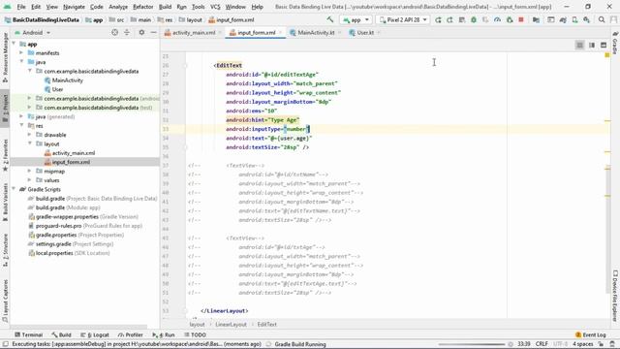Viewport: 620px width, 349px height.
Task: Click the Make Project hammer icon
Action: pyautogui.click(x=330, y=19)
